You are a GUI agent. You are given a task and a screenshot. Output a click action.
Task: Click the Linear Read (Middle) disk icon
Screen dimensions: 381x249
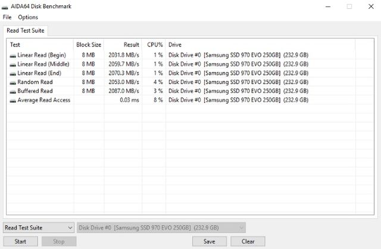13,64
